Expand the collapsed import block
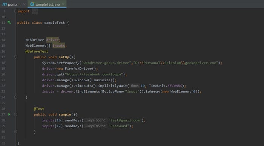This screenshot has width=264, height=146. tap(15, 11)
